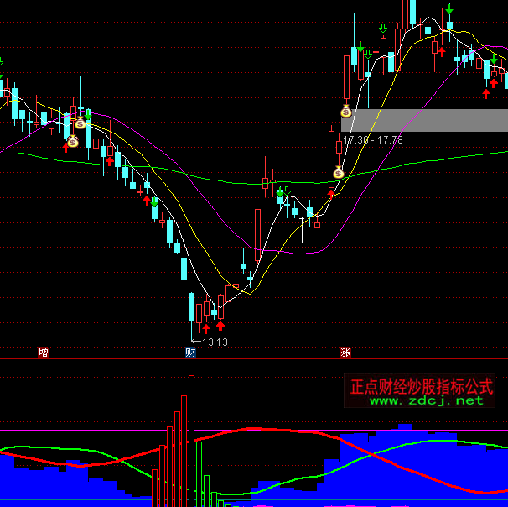Click the solid green arrow at the chart peak

[x=450, y=10]
